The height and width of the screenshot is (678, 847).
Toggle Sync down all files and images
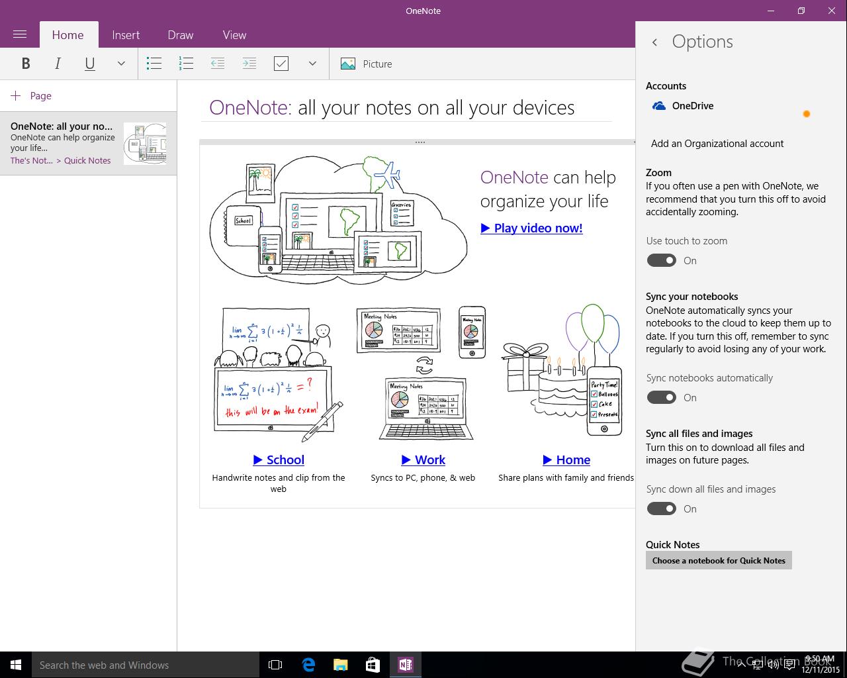point(662,508)
